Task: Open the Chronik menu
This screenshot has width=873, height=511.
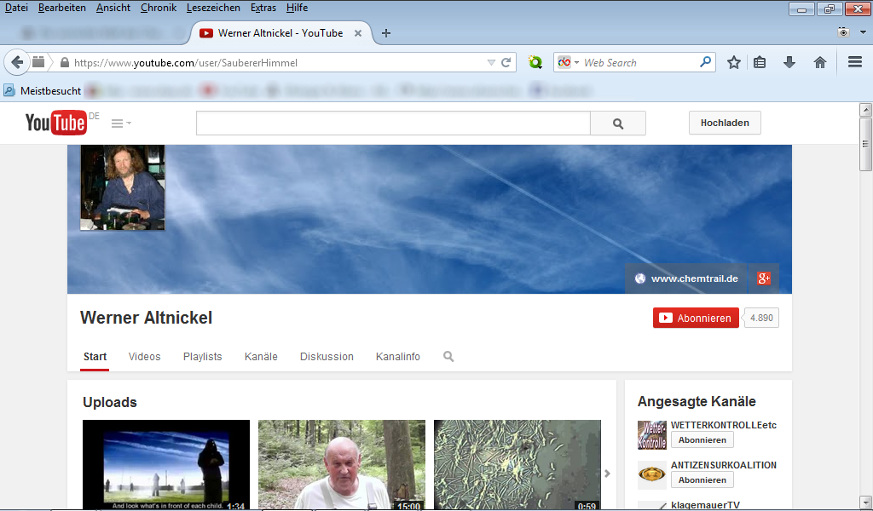Action: pyautogui.click(x=159, y=8)
